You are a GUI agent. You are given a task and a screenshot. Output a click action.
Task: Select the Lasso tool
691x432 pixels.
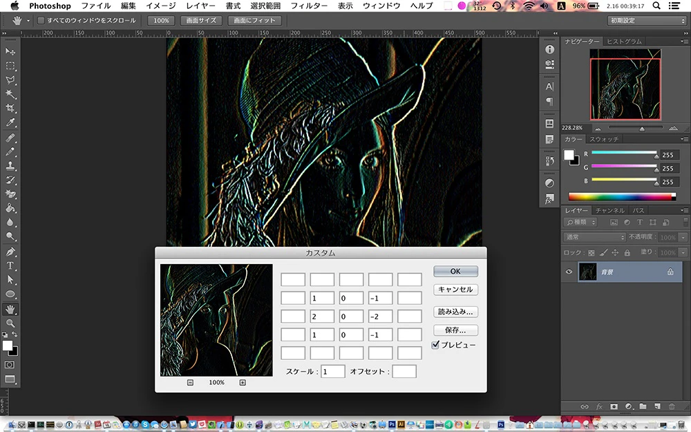point(10,79)
